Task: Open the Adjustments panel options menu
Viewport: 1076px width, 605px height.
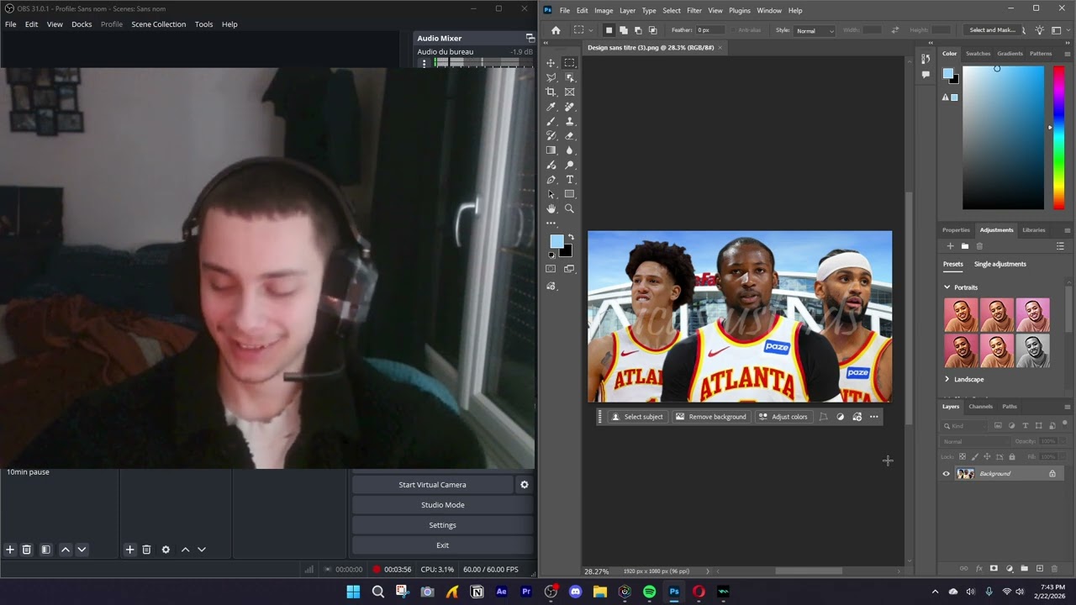Action: pyautogui.click(x=1068, y=230)
